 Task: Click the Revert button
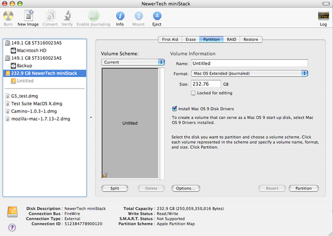tap(272, 189)
